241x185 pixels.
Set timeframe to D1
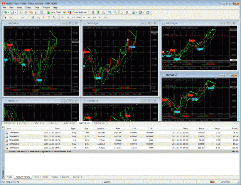(x=94, y=17)
